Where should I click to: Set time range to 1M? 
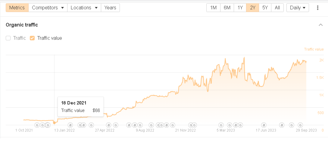click(x=213, y=8)
